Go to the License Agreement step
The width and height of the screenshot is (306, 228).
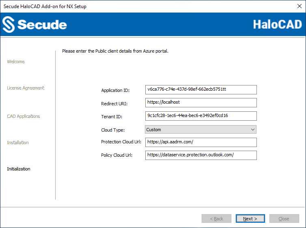26,88
